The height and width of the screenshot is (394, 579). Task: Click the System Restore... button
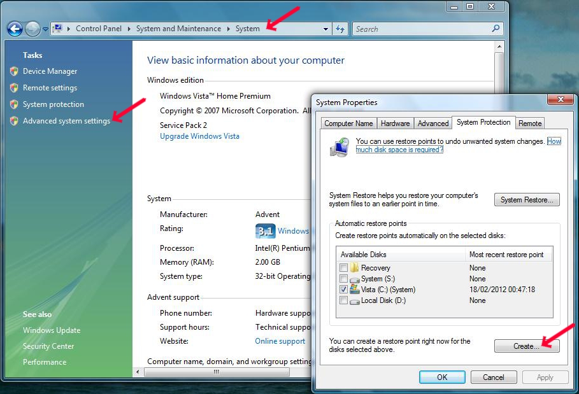(527, 200)
